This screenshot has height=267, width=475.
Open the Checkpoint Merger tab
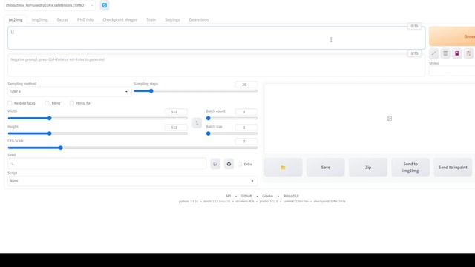tap(119, 20)
